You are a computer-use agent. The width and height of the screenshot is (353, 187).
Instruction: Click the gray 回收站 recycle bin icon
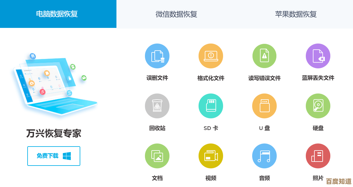(x=157, y=106)
